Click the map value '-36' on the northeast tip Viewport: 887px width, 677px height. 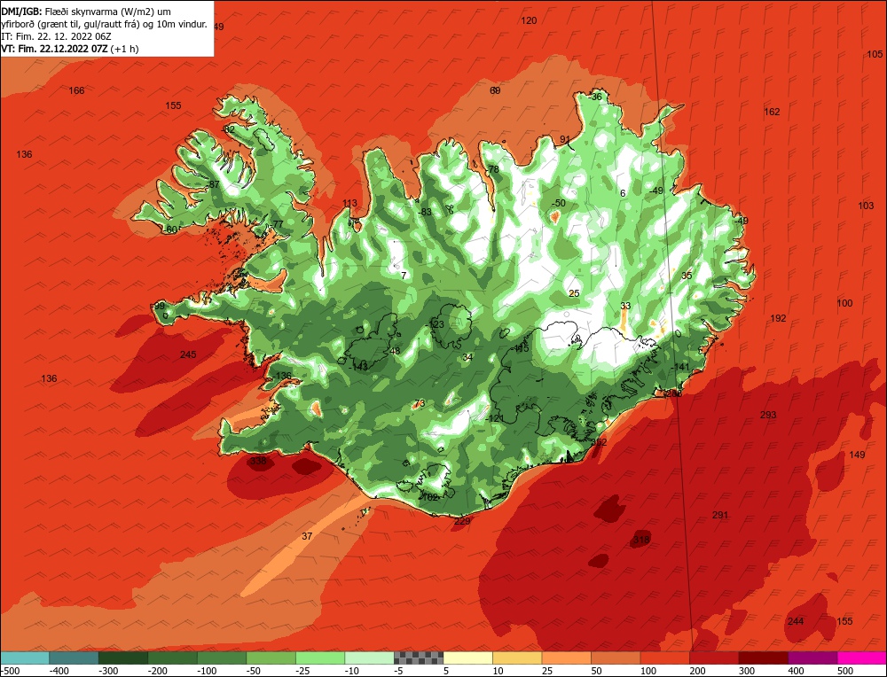tap(595, 97)
